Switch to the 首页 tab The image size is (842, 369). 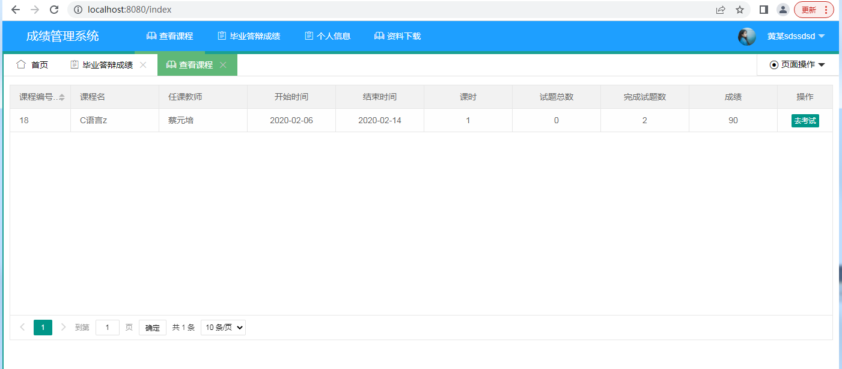(x=32, y=65)
